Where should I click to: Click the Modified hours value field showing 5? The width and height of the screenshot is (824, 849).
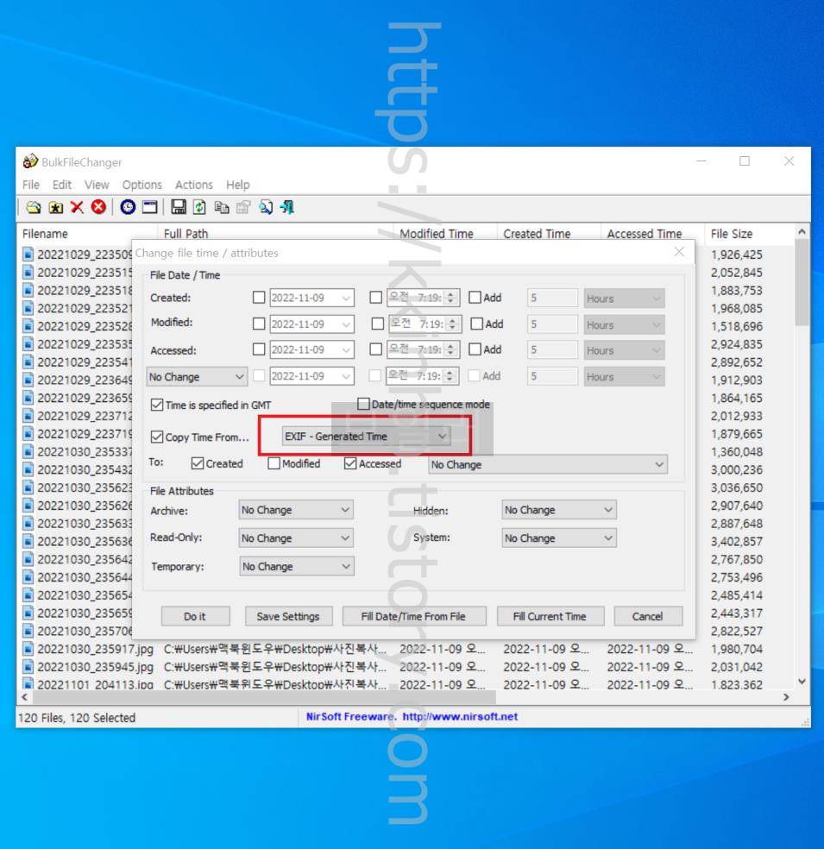pyautogui.click(x=552, y=325)
